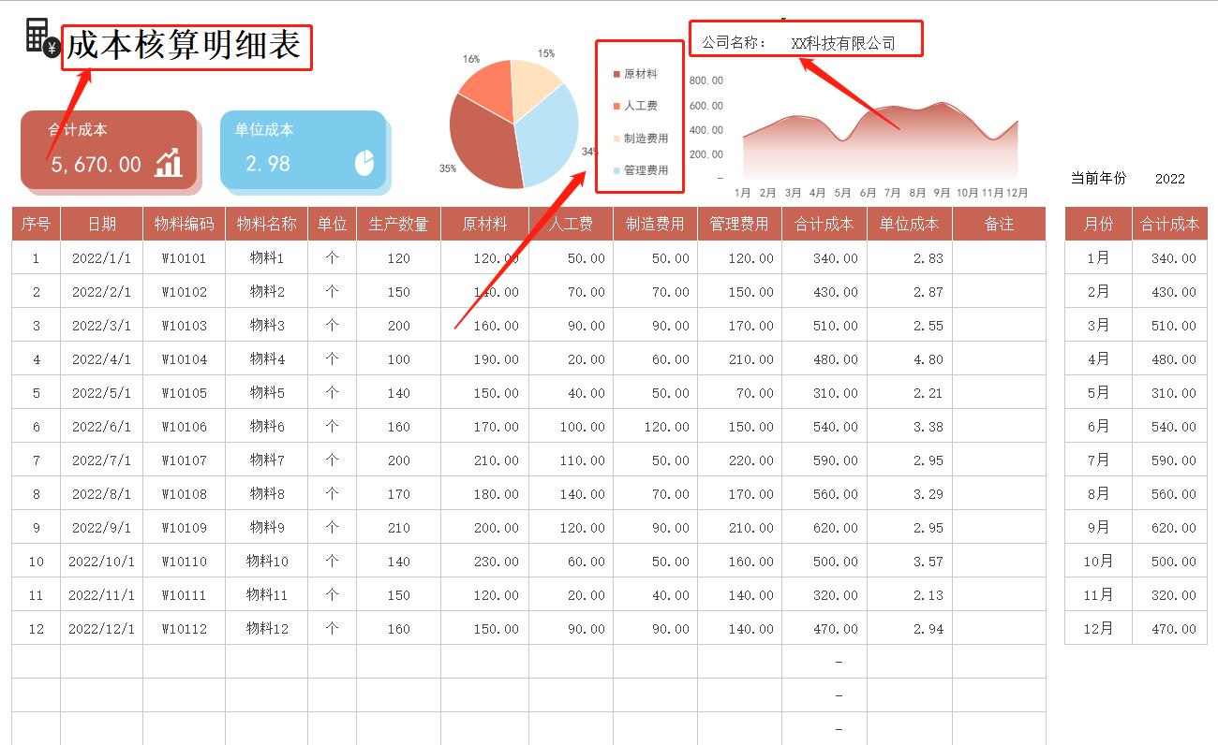
Task: Click the calculator icon beside the title
Action: 37,36
